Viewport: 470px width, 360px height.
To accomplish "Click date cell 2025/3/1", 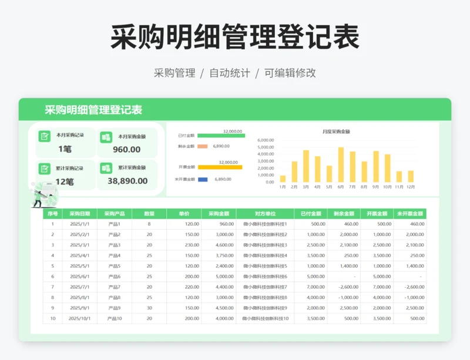I will click(80, 245).
